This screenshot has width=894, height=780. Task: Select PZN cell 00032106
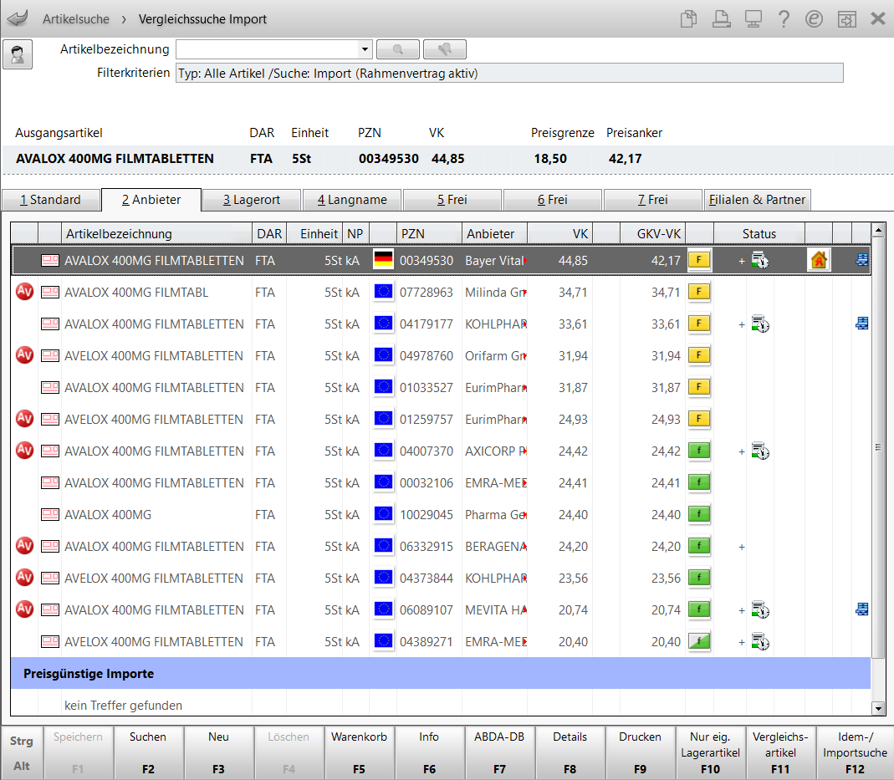(x=427, y=482)
